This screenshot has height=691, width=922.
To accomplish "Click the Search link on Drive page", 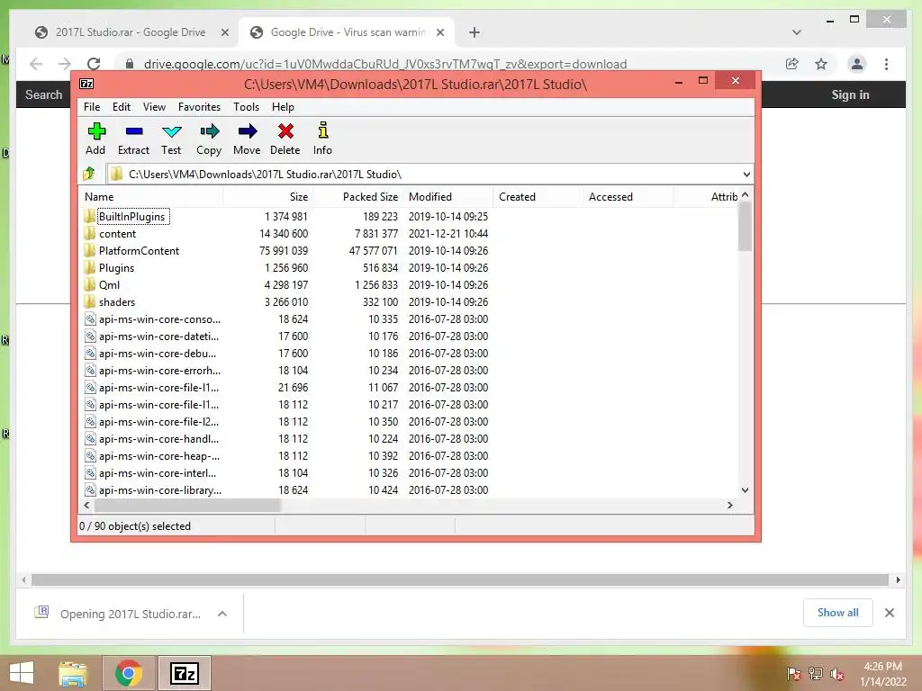I will 43,94.
